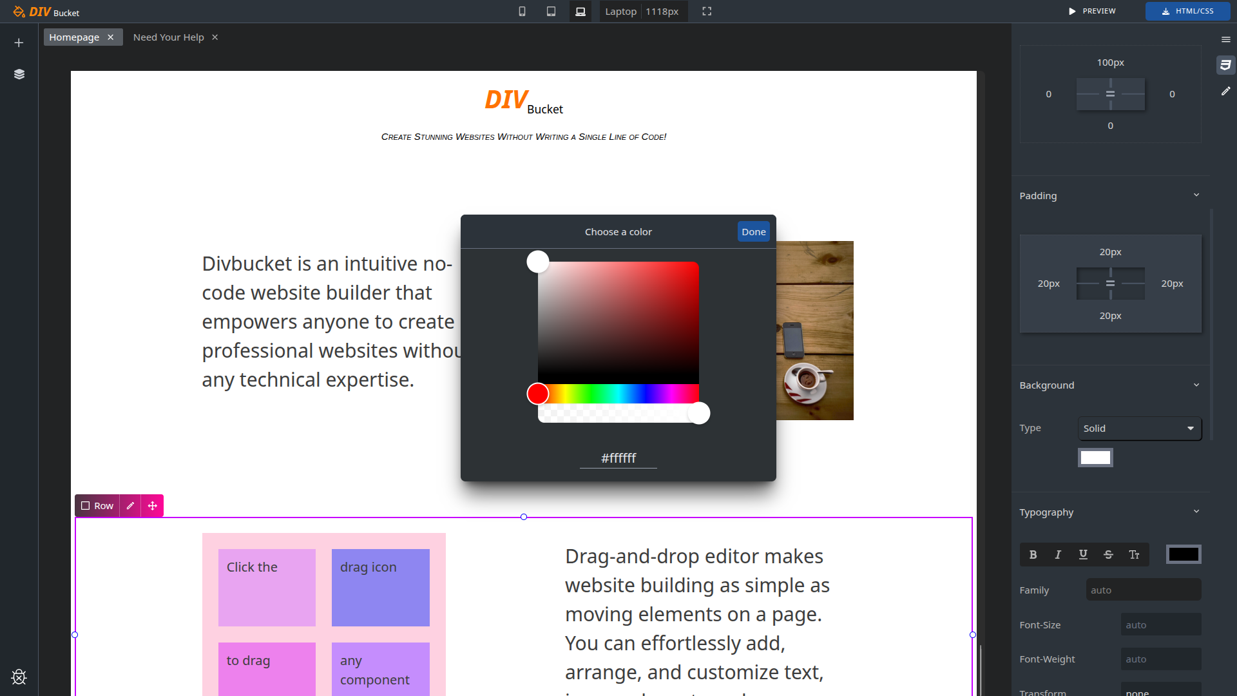Open the hamburger menu icon
Screen dimensions: 1237x696
coord(1226,40)
